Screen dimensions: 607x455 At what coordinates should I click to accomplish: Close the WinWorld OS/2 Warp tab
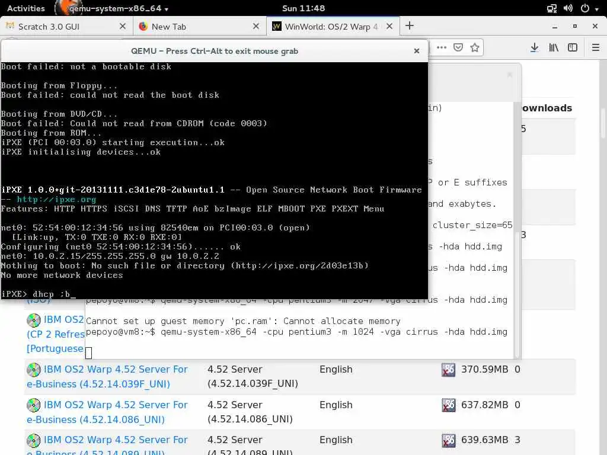(389, 26)
